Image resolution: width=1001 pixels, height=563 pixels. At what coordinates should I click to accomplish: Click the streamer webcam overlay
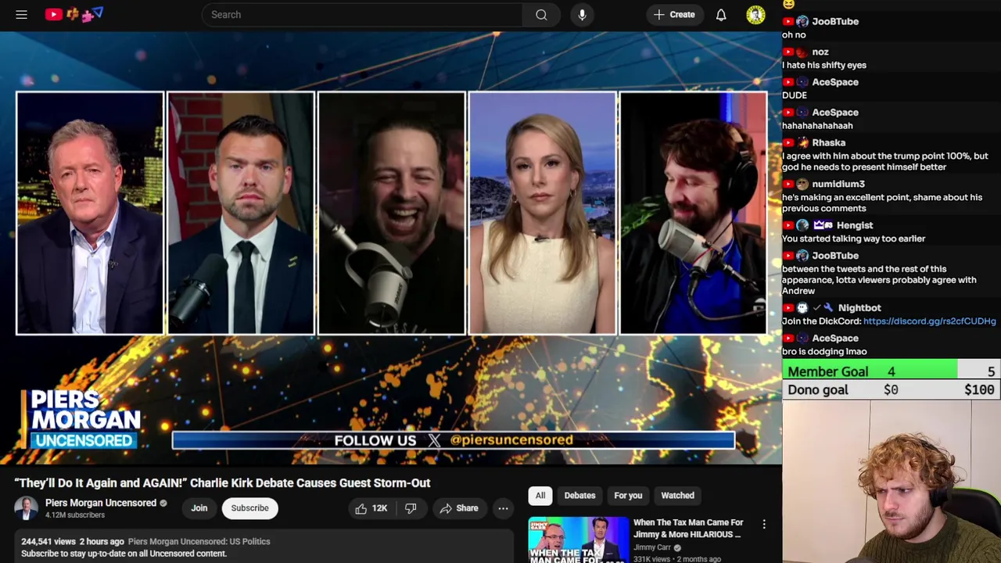[892, 482]
